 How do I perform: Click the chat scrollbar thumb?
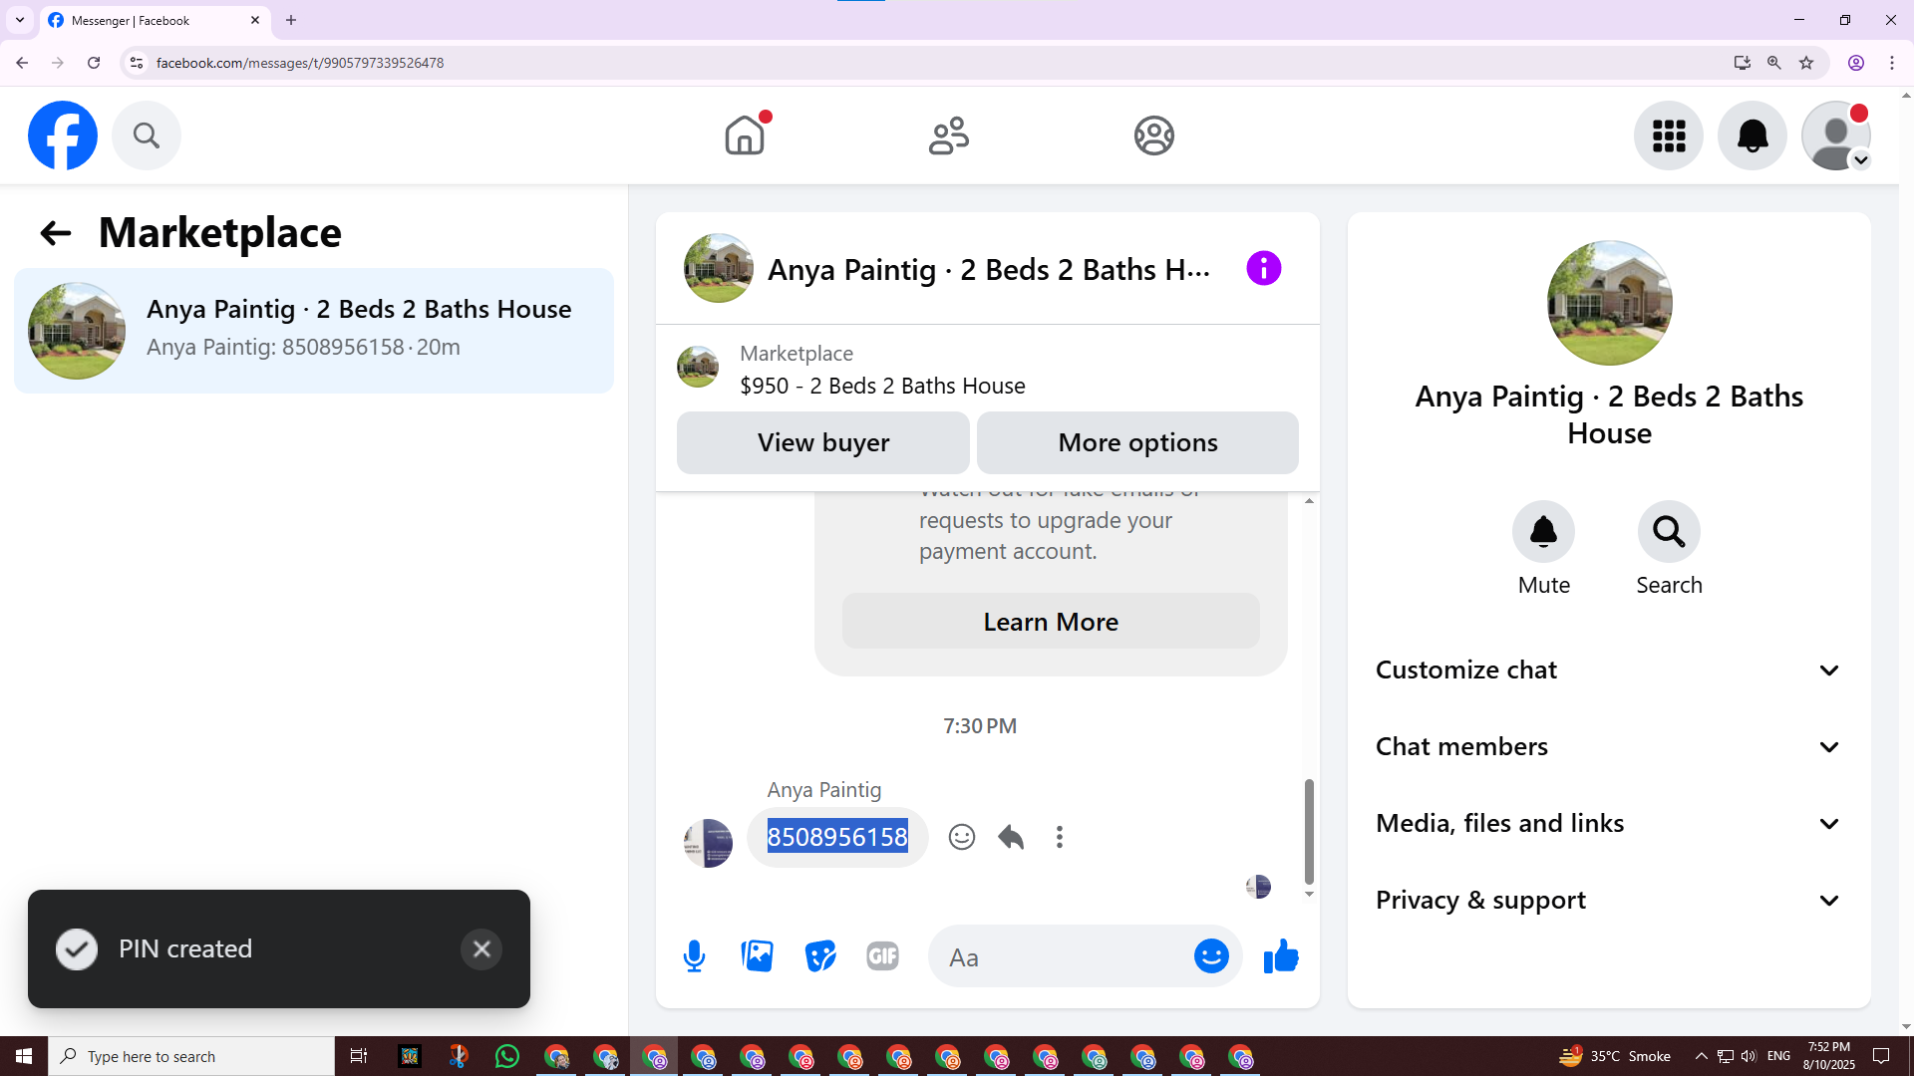pyautogui.click(x=1309, y=832)
